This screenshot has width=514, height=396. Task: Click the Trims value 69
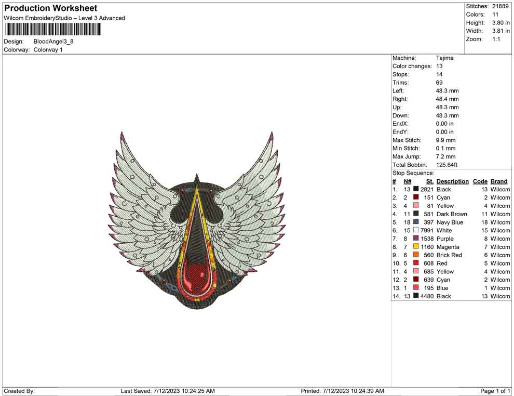click(x=439, y=83)
